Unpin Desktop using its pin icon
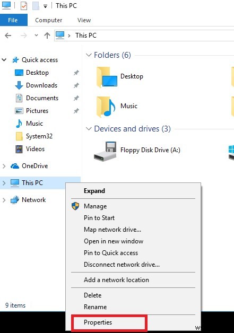Viewport: 234px width, 333px height. point(76,73)
